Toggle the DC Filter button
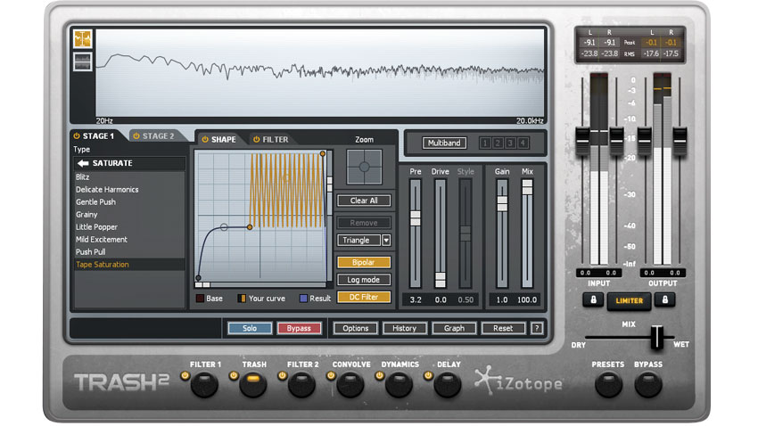758x426 pixels. pyautogui.click(x=364, y=297)
